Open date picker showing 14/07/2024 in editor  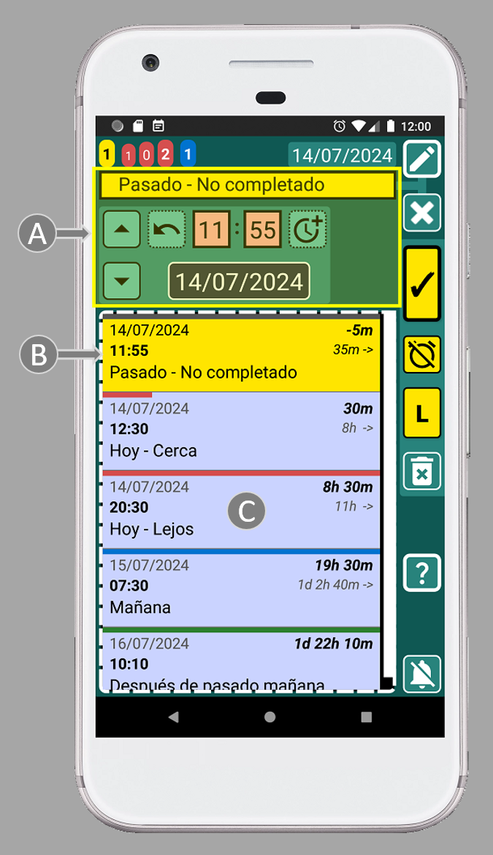point(239,282)
